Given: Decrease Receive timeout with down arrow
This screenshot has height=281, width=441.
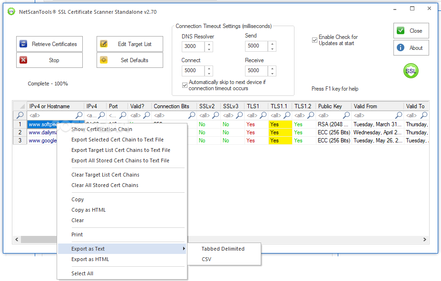Looking at the screenshot, I should [x=272, y=74].
